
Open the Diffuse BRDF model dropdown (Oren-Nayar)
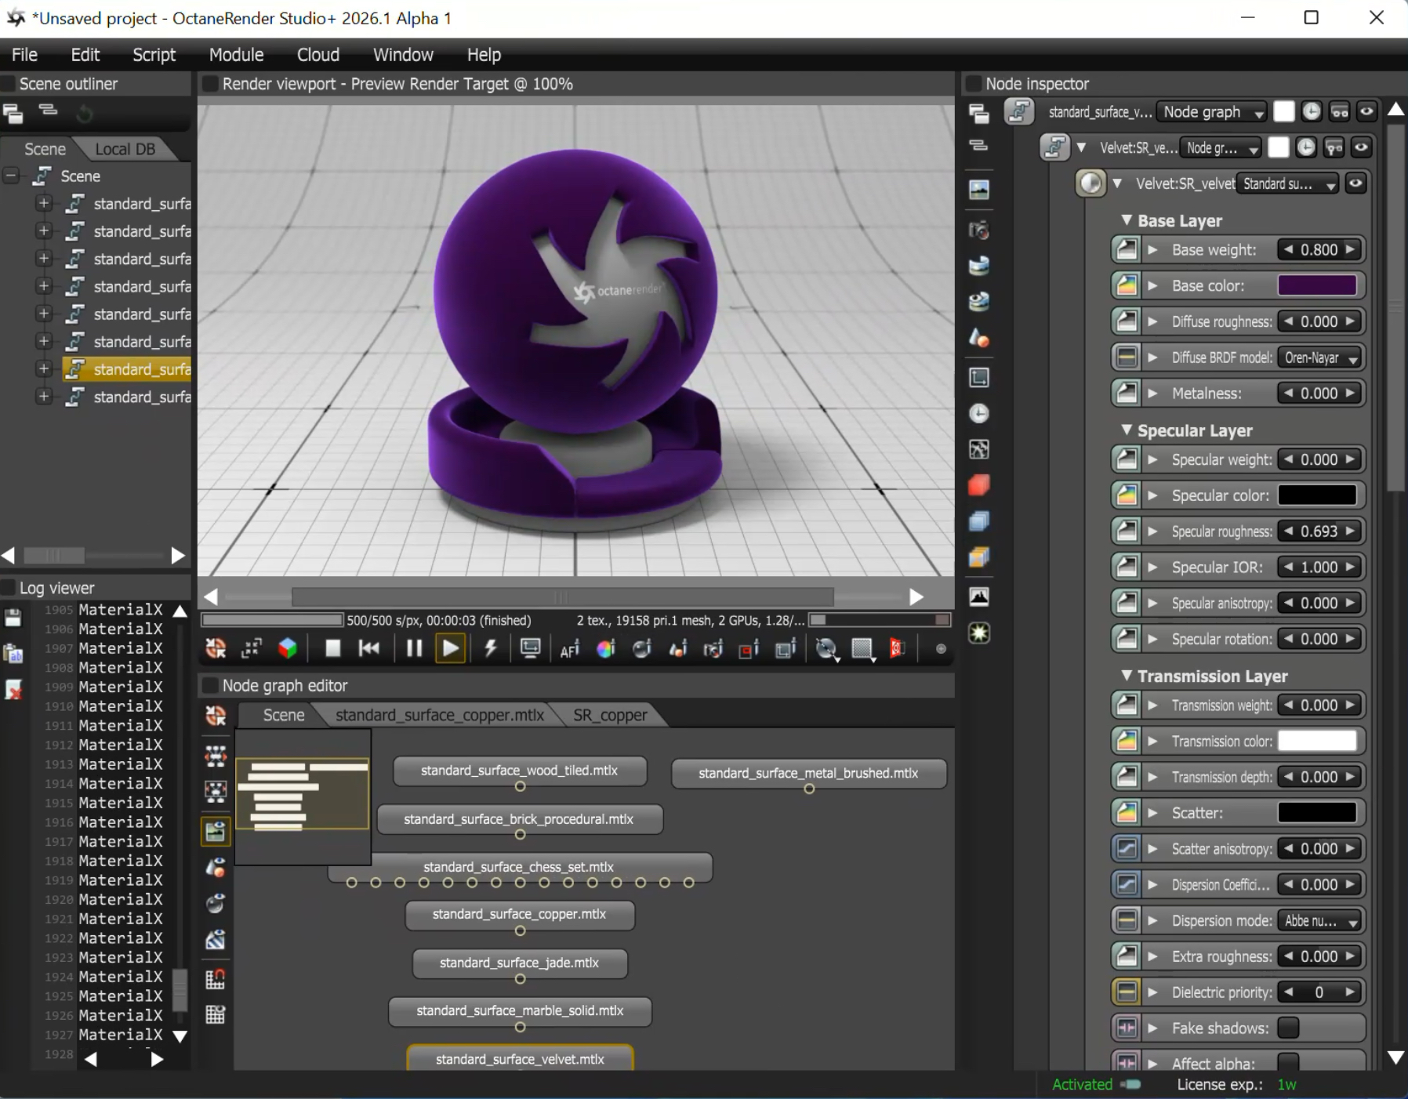1320,357
